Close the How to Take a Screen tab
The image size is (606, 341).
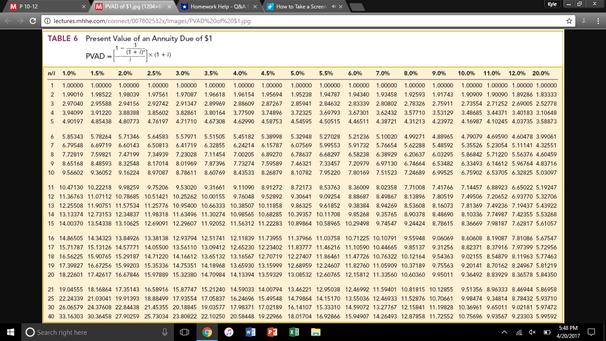(x=341, y=7)
